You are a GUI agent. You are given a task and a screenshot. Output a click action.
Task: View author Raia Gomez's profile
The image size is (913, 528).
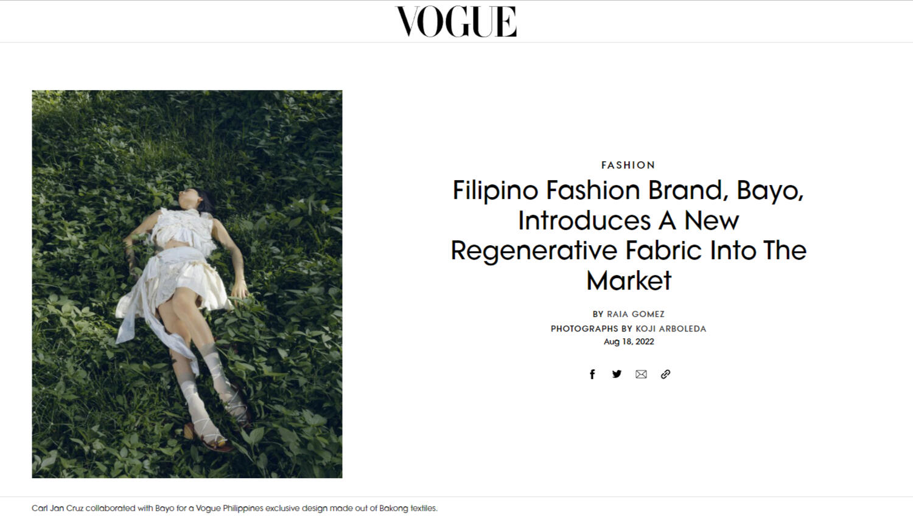click(x=635, y=314)
